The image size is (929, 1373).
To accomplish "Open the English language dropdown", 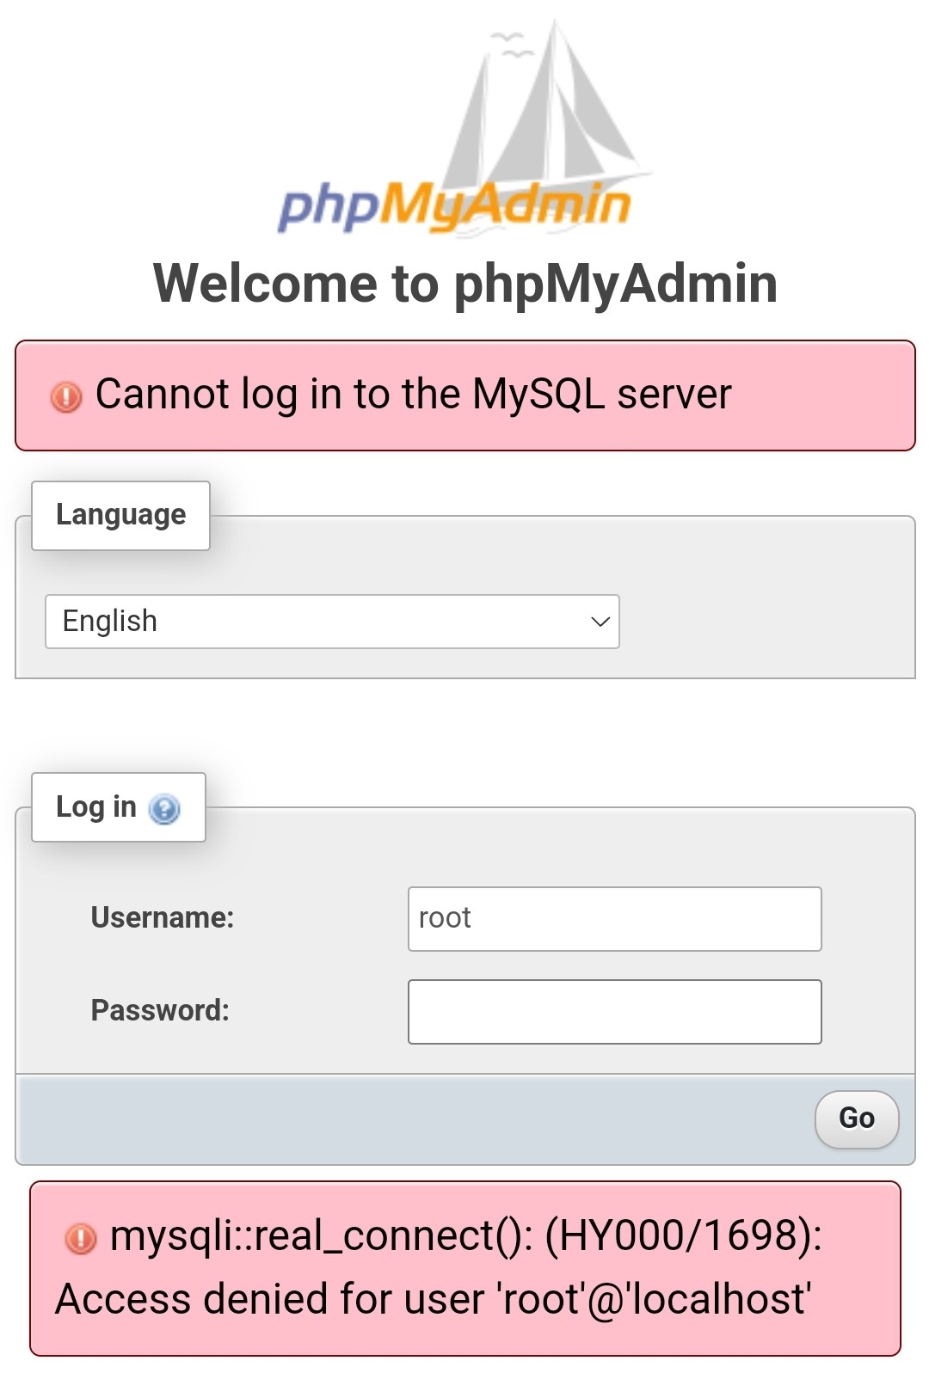I will pyautogui.click(x=332, y=622).
